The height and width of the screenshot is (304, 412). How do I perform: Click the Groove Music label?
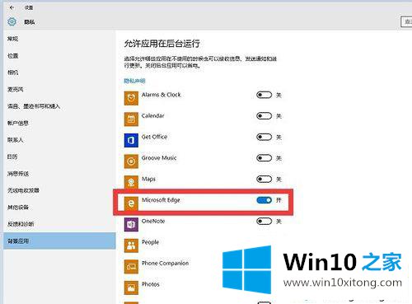159,158
